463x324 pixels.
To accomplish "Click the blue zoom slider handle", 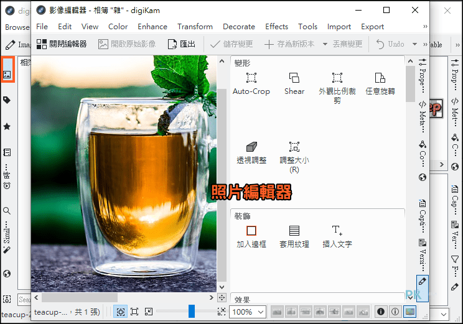I will 192,312.
